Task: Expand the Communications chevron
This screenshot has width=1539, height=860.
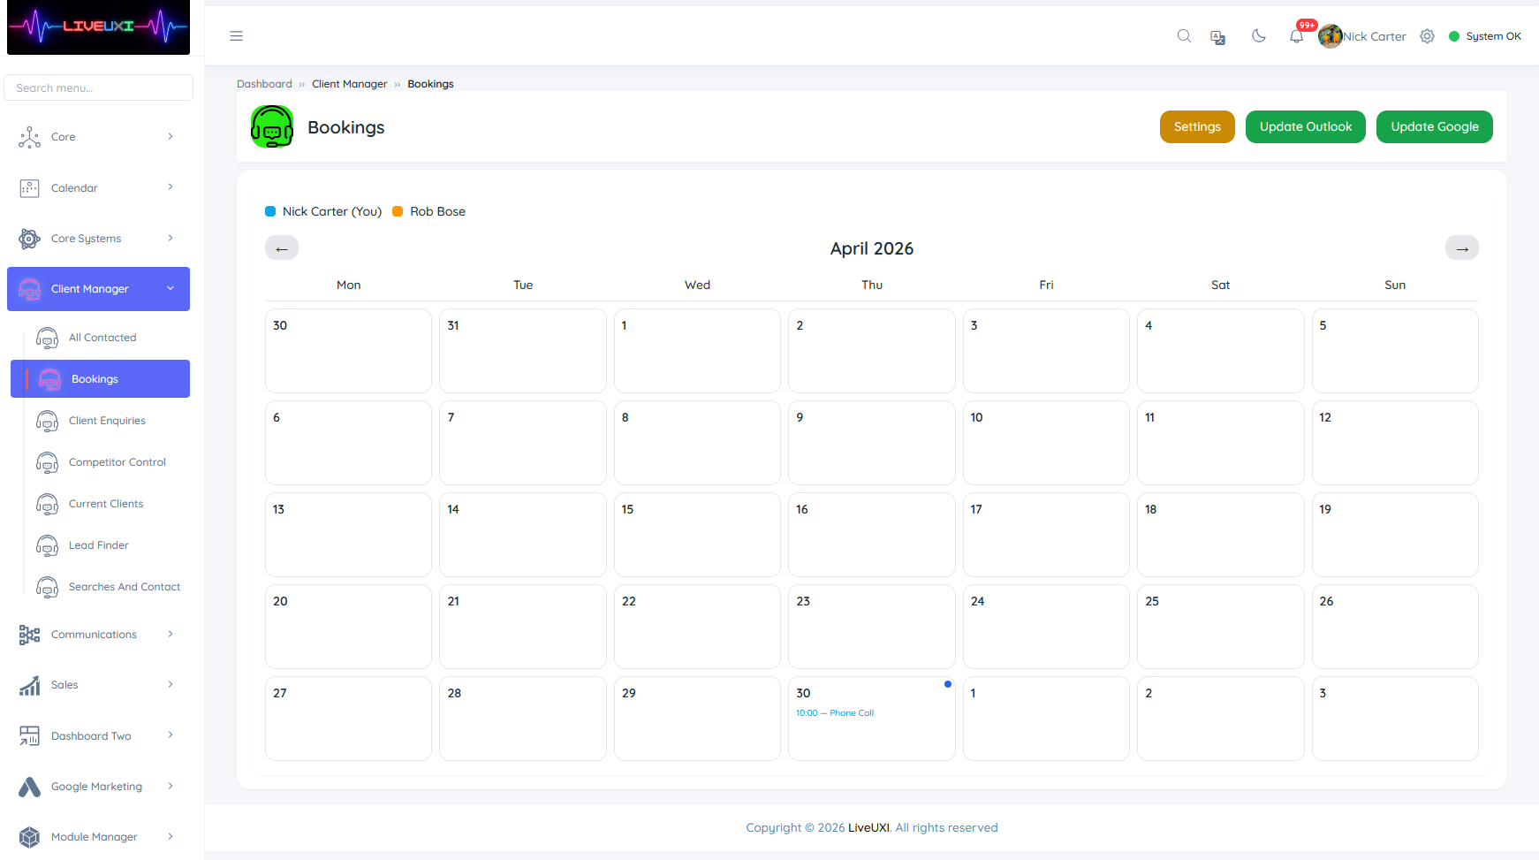Action: [x=171, y=634]
